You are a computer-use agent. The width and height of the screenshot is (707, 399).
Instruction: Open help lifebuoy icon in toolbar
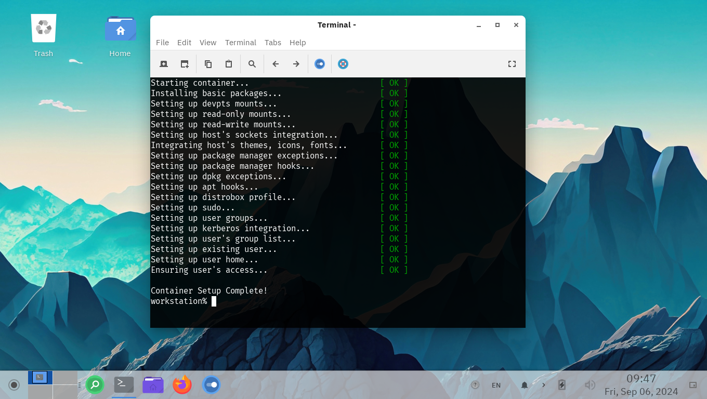pos(343,64)
